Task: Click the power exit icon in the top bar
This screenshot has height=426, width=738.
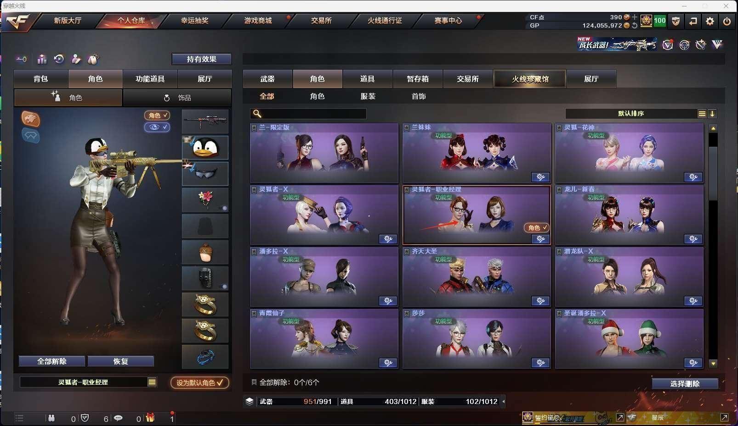Action: [x=727, y=21]
